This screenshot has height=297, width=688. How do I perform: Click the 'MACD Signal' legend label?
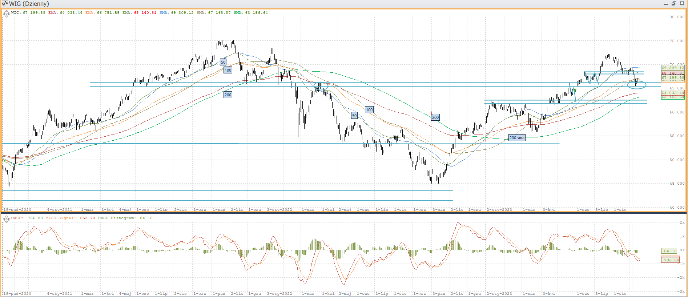(x=59, y=218)
